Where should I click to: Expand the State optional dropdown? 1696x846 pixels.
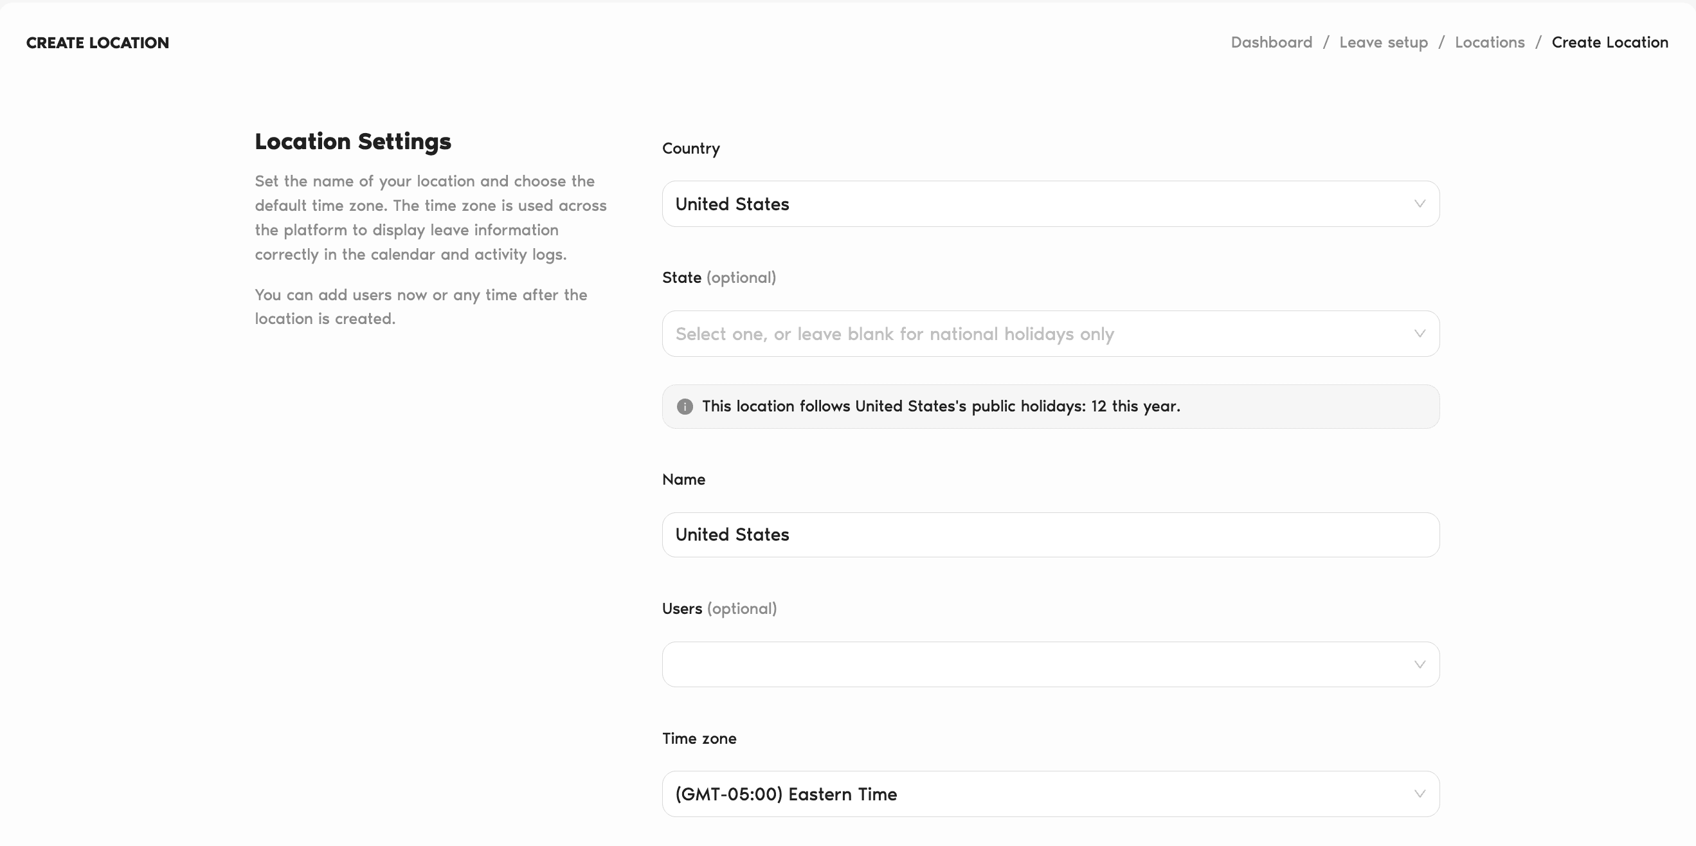(1050, 334)
